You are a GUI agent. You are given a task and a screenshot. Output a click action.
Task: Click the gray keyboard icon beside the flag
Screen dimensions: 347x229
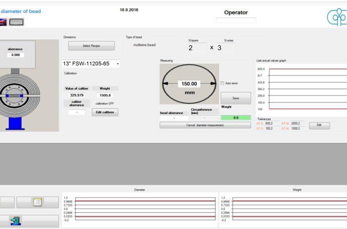click(x=16, y=22)
